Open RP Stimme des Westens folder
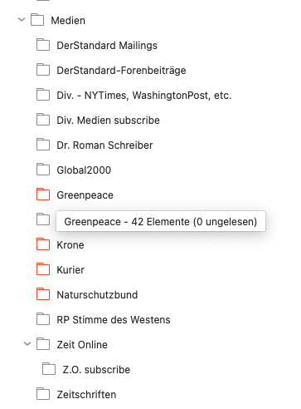This screenshot has width=301, height=409. pos(114,320)
